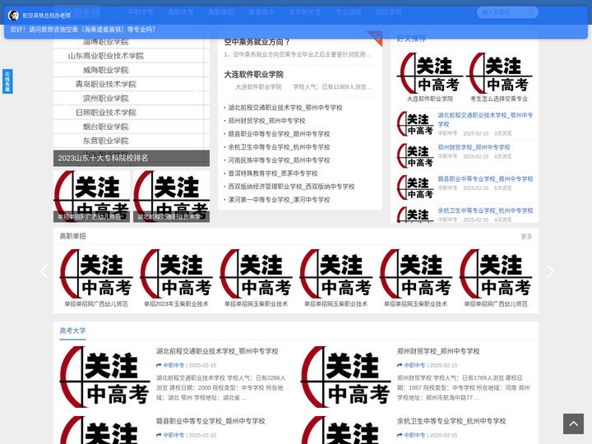Click thumbnail overlaid 湖北前程交通职业技术学 under ranking

click(x=171, y=196)
